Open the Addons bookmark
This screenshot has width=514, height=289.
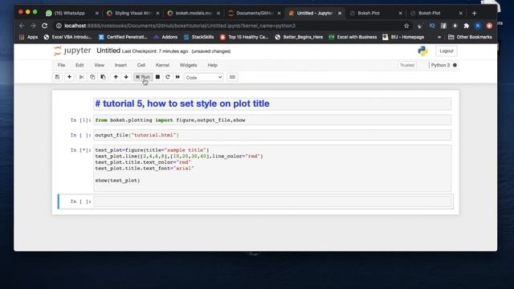[x=166, y=37]
